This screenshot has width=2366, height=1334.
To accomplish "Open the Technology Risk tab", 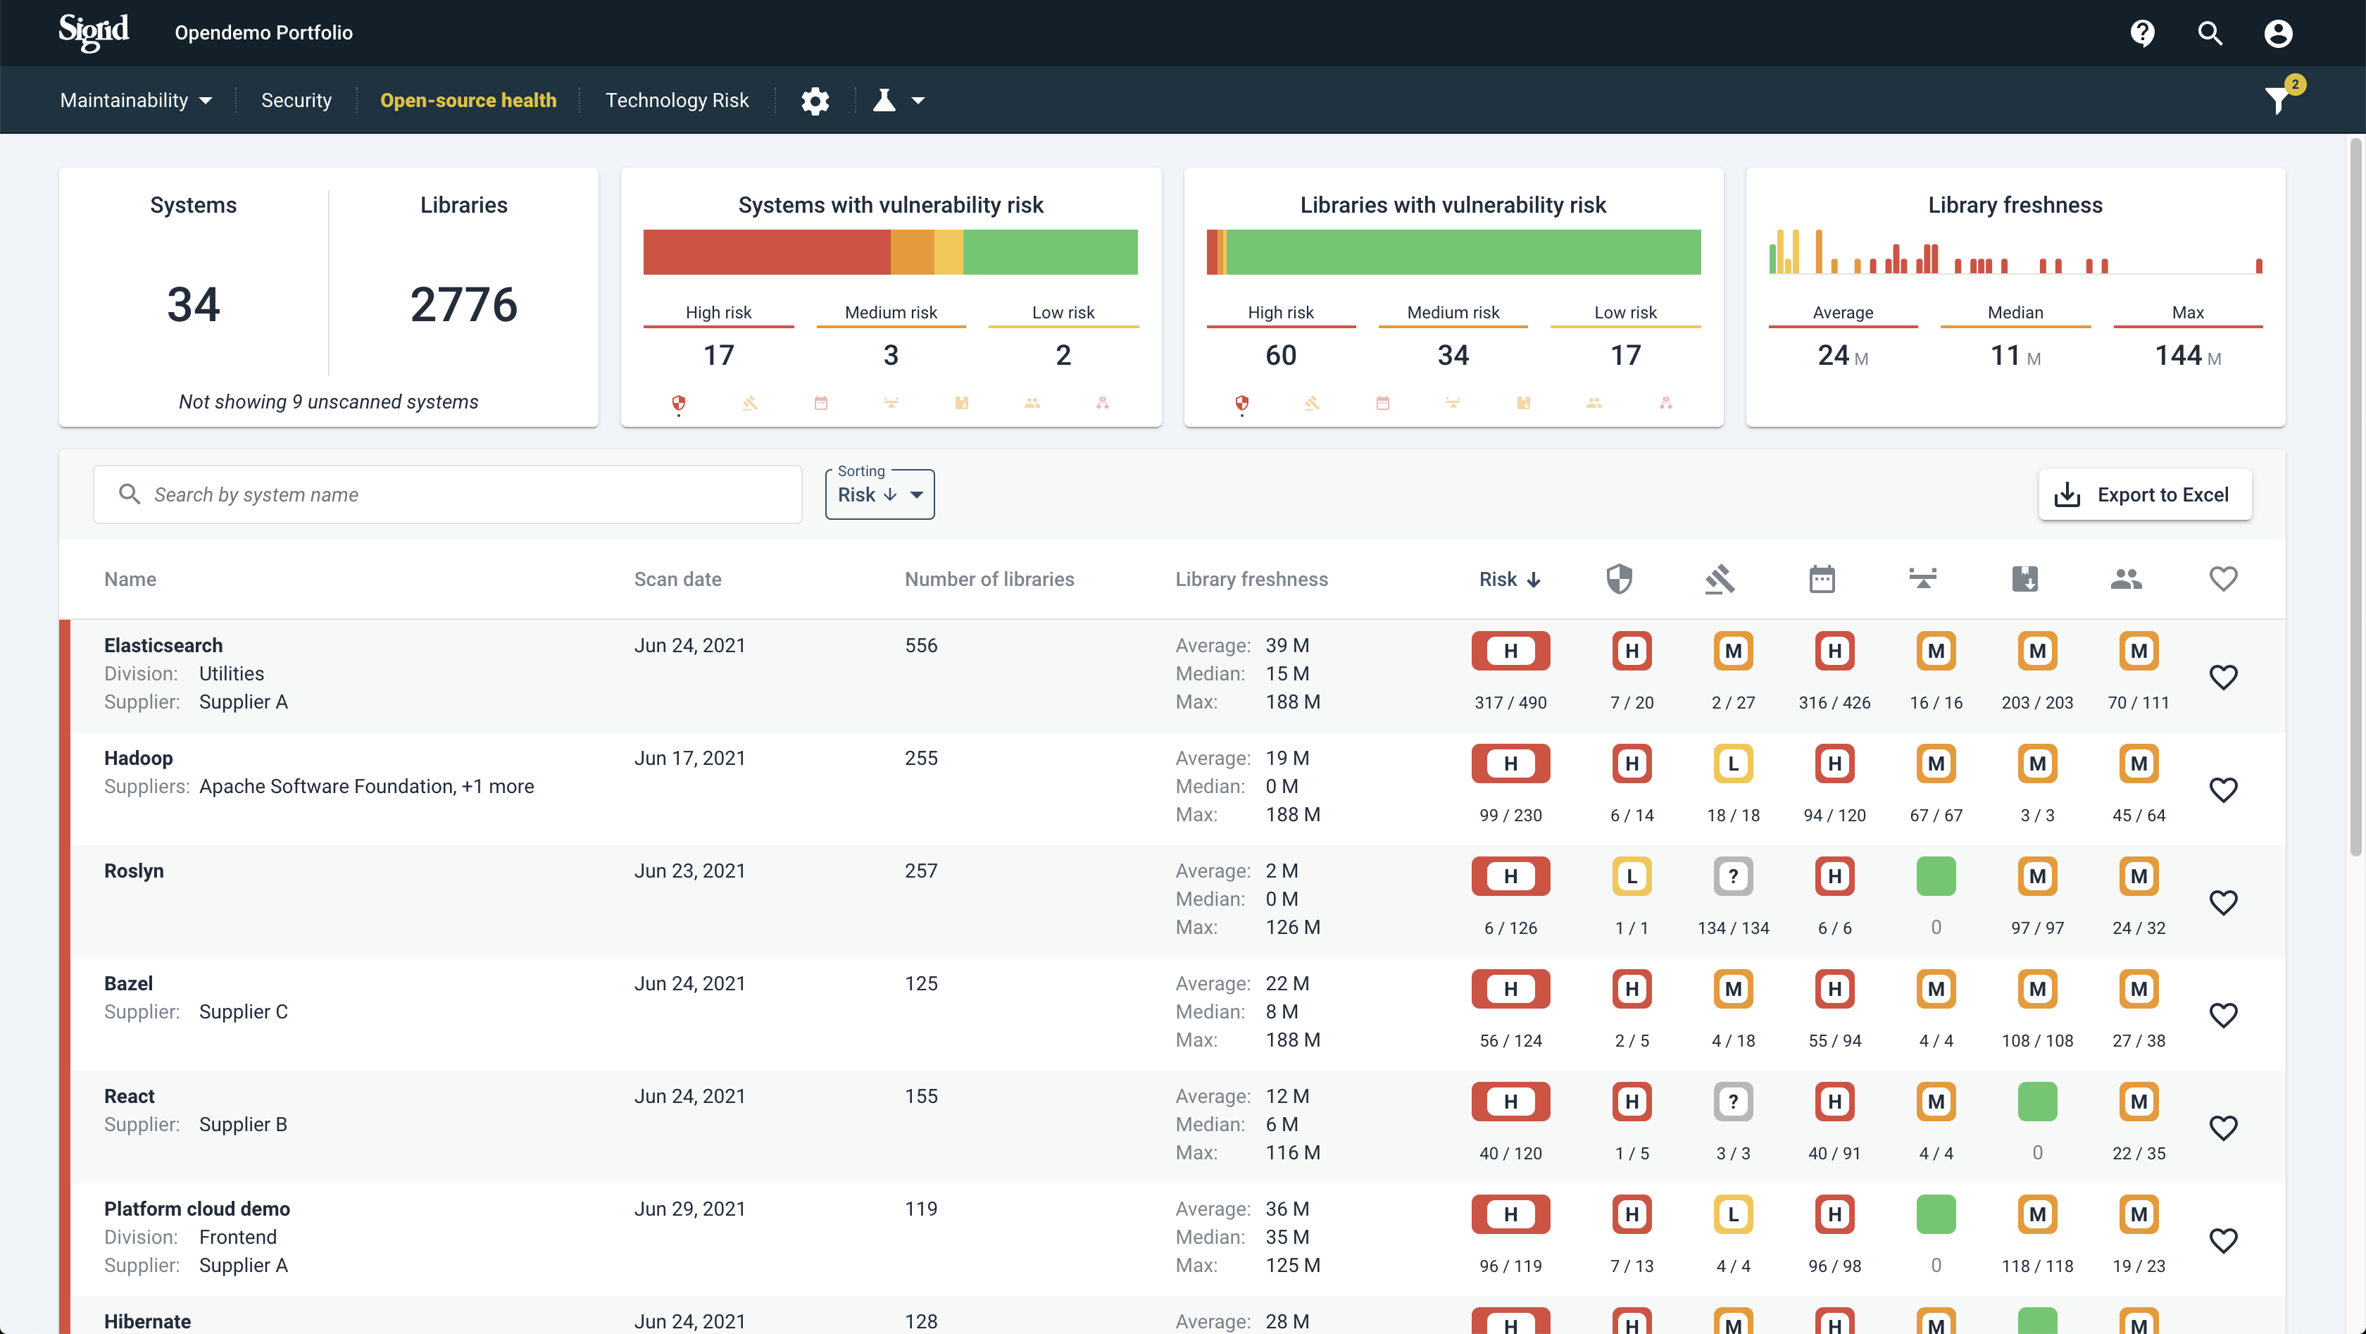I will pyautogui.click(x=677, y=100).
